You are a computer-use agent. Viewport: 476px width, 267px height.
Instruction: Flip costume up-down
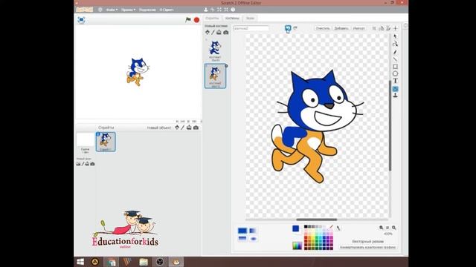[388, 28]
